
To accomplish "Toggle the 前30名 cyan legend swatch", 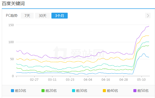I will [x=74, y=91].
